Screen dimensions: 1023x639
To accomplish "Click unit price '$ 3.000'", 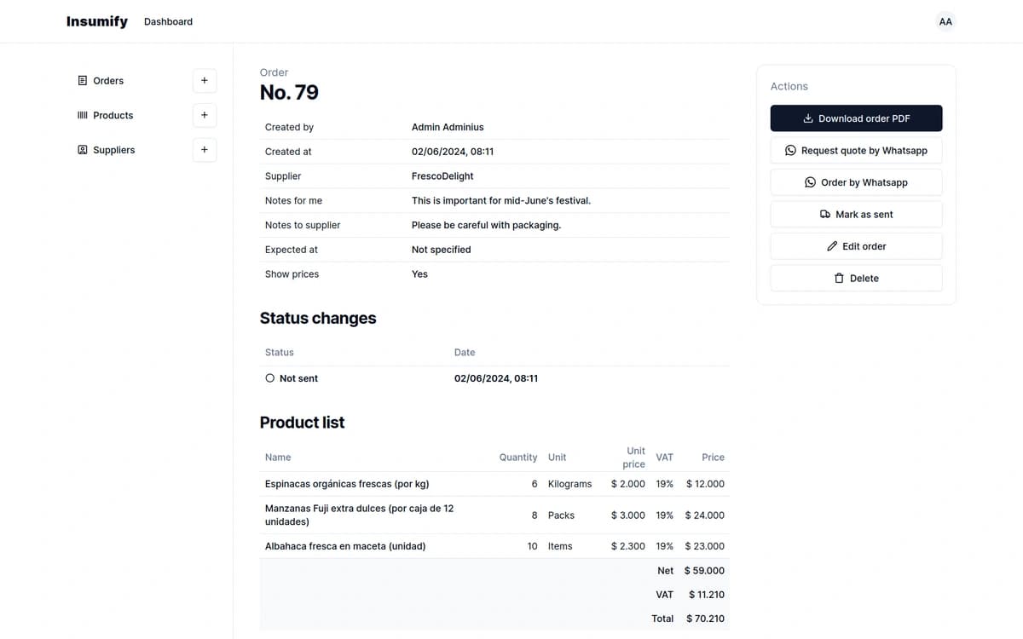I will click(x=628, y=515).
